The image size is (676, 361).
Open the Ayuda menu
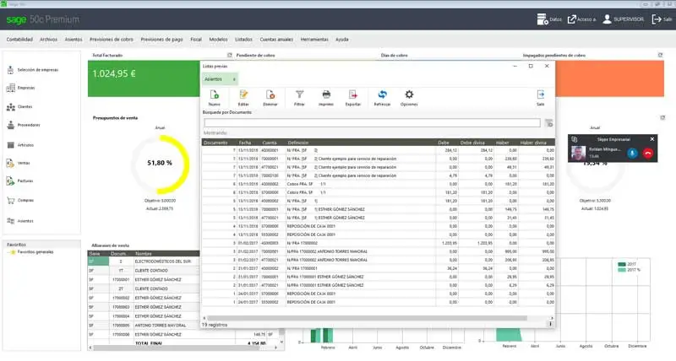342,39
